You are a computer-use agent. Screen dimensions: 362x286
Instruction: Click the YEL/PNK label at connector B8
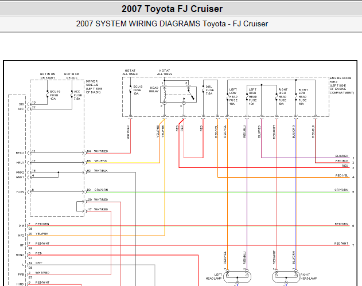[100, 160]
